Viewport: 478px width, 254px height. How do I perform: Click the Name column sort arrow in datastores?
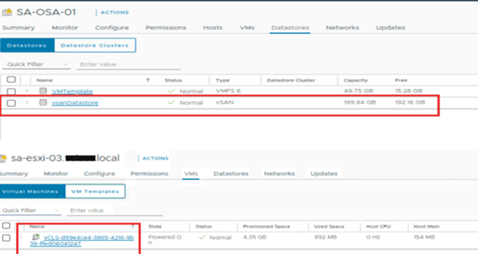[x=147, y=80]
